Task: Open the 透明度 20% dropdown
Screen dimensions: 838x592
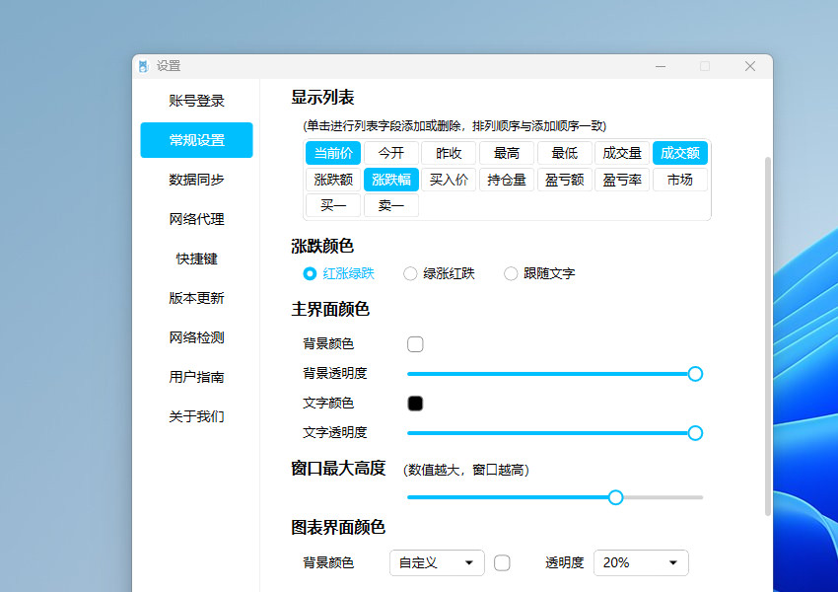Action: pyautogui.click(x=641, y=562)
